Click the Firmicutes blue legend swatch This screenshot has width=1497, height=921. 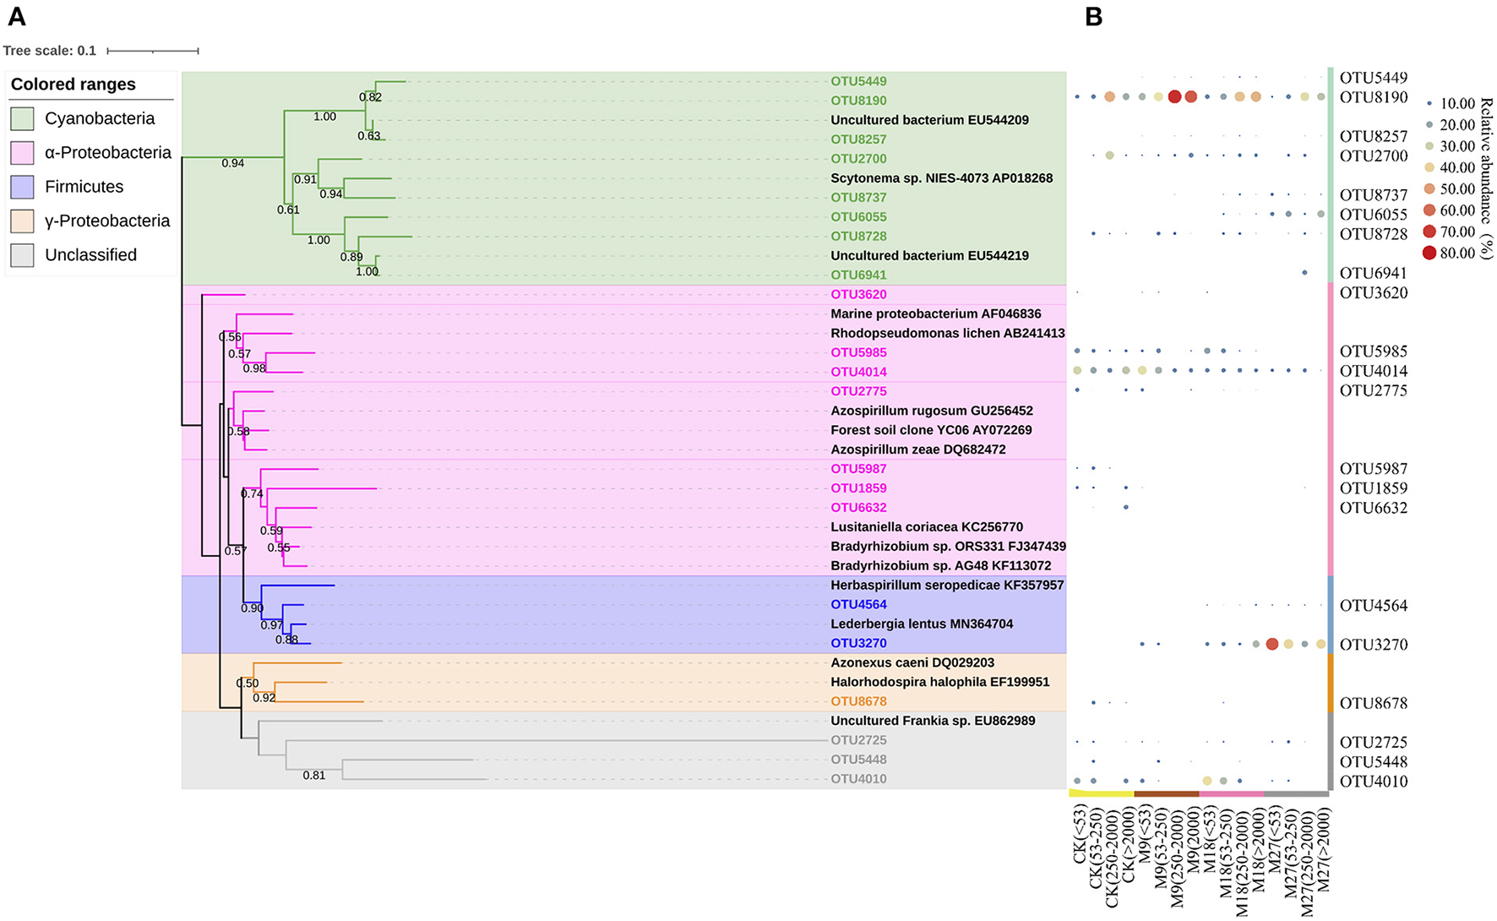click(x=23, y=187)
